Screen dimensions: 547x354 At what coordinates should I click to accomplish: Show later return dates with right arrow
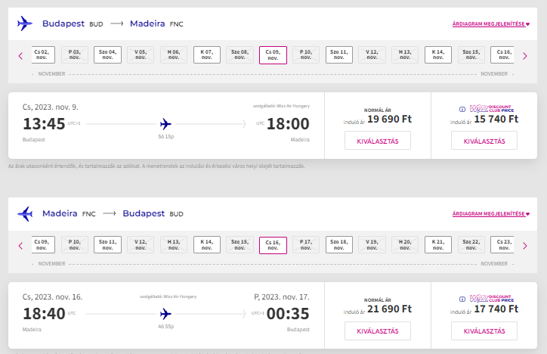point(525,246)
